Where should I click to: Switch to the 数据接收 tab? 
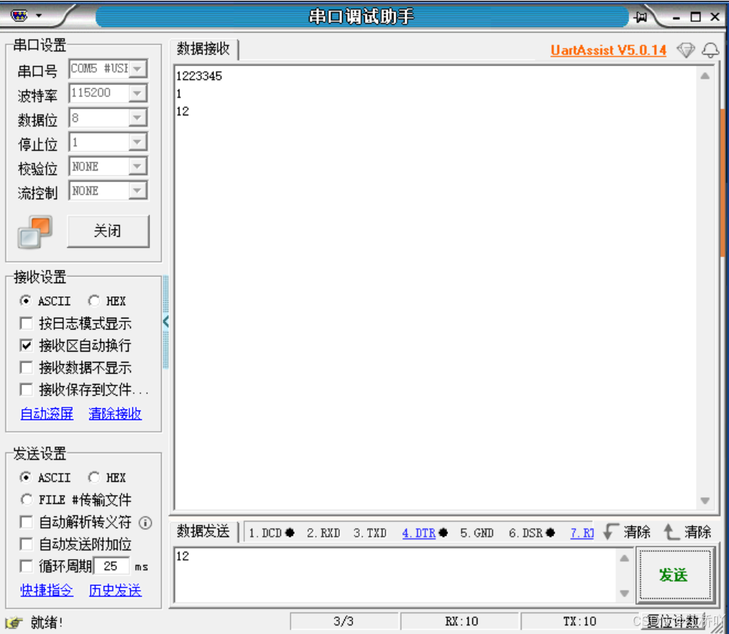tap(203, 49)
